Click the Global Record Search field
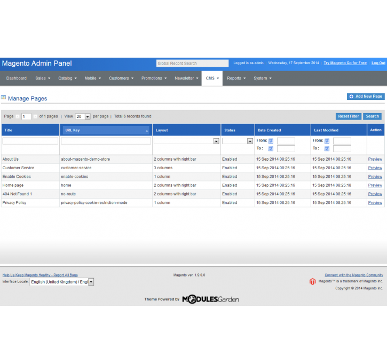 [x=192, y=64]
